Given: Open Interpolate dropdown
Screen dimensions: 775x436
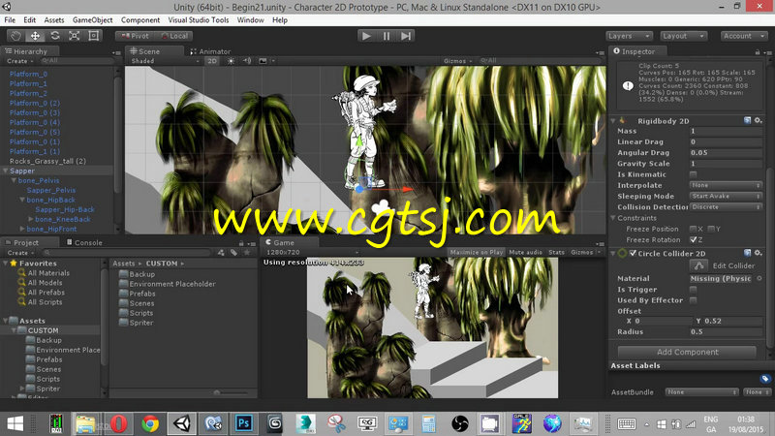Looking at the screenshot, I should tap(726, 185).
